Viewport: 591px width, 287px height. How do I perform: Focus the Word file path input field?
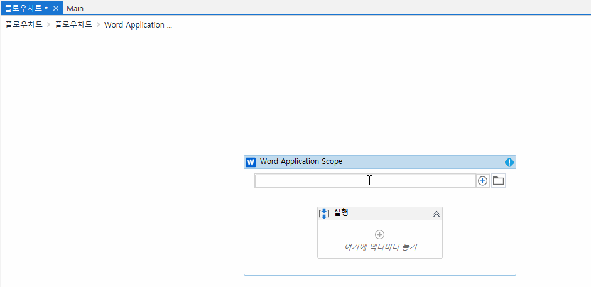365,181
